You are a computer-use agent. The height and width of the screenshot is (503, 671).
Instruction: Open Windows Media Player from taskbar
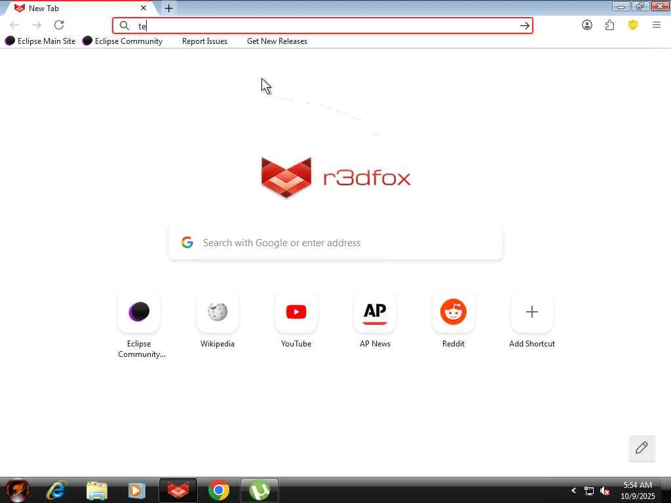(137, 491)
